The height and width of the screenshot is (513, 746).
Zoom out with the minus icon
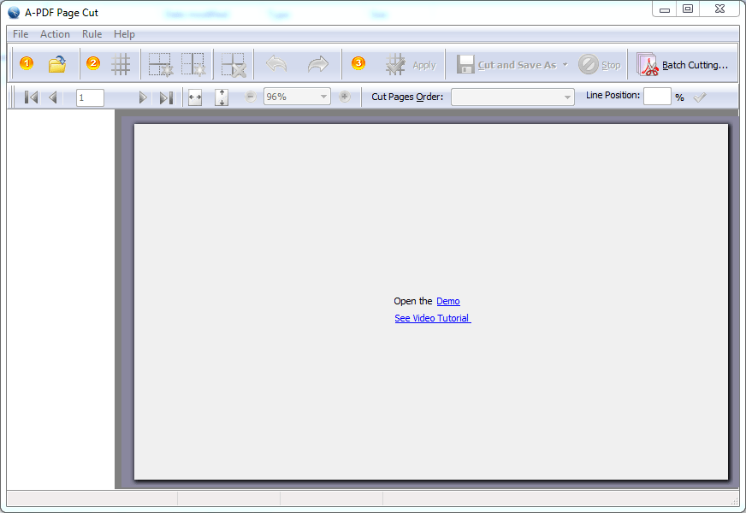pos(251,97)
